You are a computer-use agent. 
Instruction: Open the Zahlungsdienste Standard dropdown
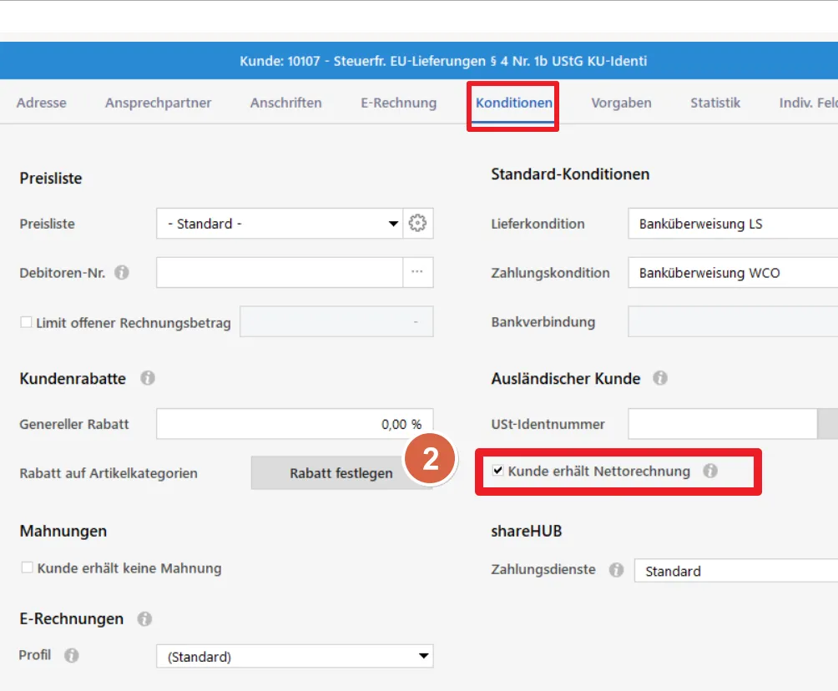pyautogui.click(x=735, y=571)
